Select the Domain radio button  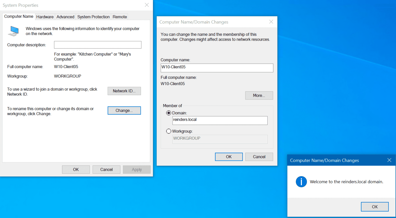click(169, 113)
